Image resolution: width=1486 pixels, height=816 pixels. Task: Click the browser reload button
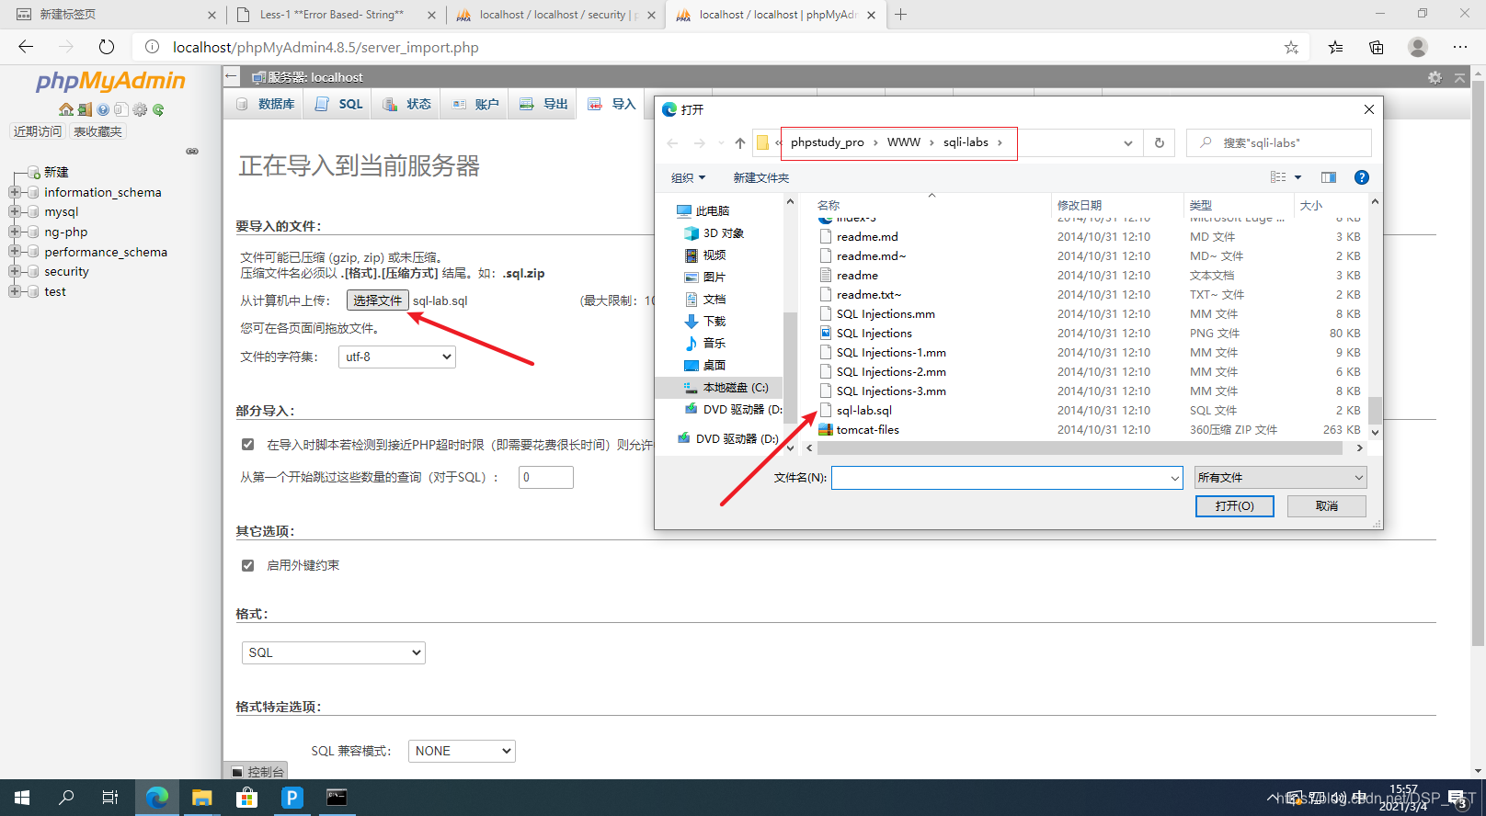click(x=107, y=47)
